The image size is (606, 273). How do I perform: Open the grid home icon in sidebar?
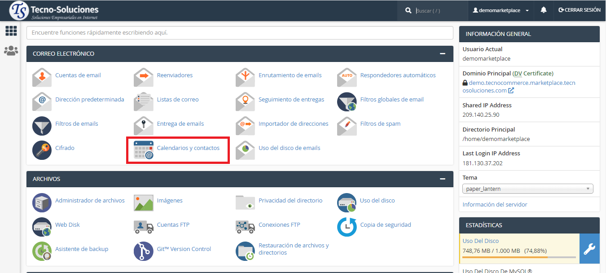11,31
